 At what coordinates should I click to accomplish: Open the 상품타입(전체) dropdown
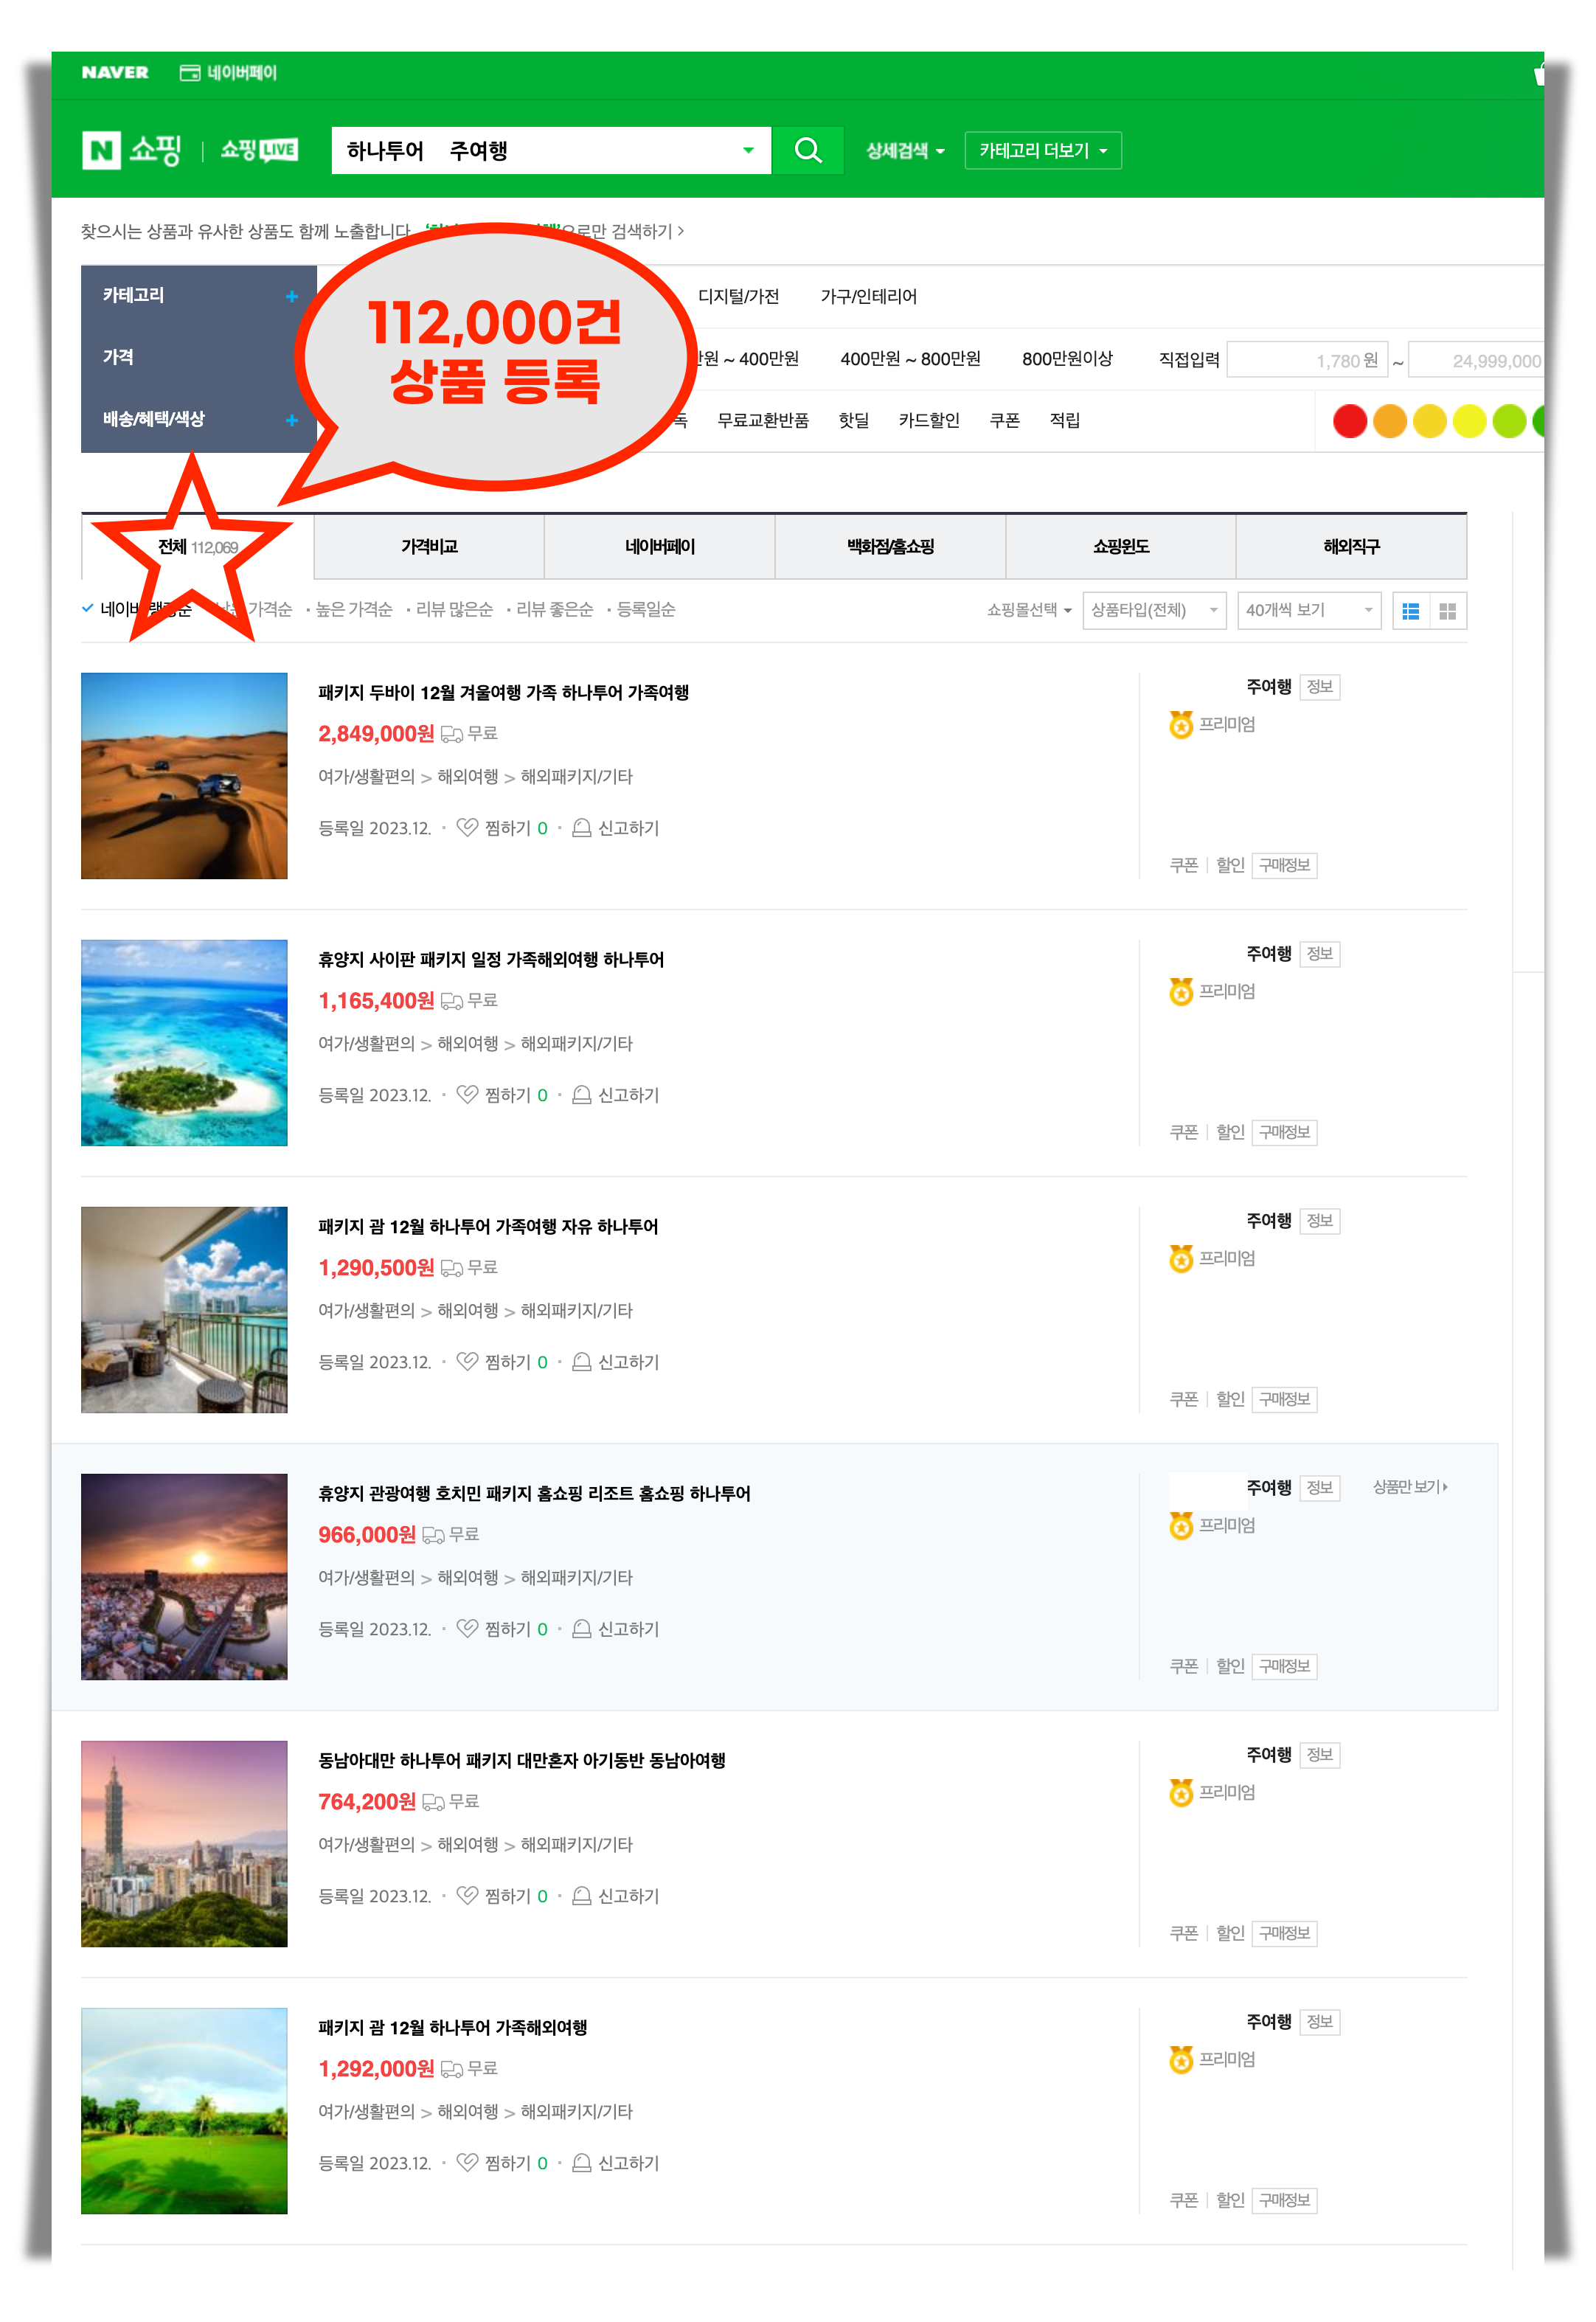pyautogui.click(x=1154, y=610)
